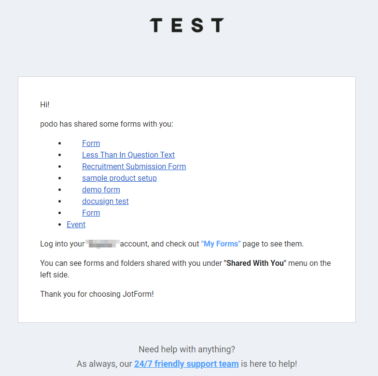Open the demo form link

101,189
